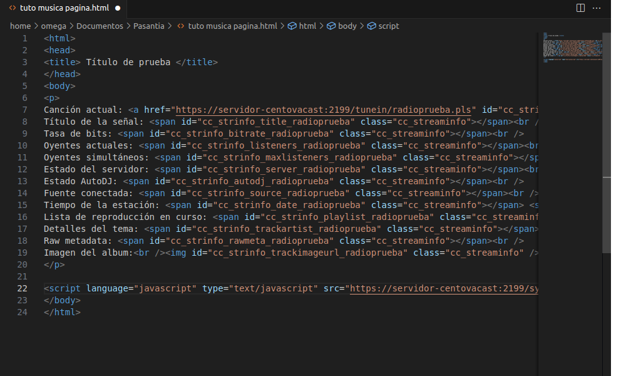Viewport: 626px width, 376px height.
Task: Click the Split Editor Right icon
Action: [x=580, y=8]
